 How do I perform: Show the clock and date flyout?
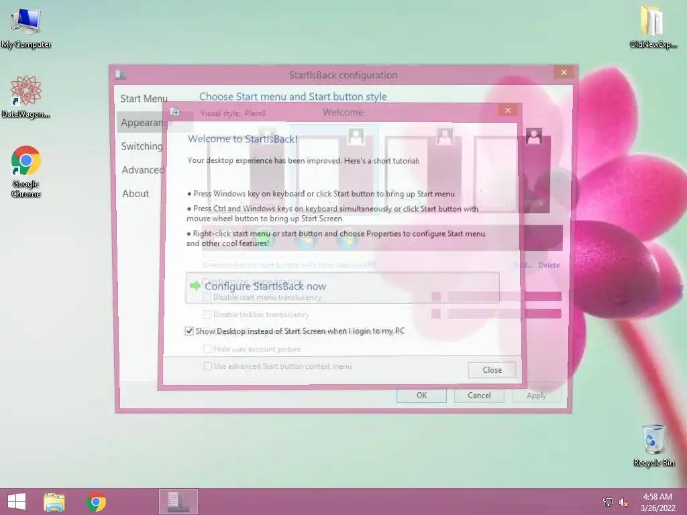pos(657,502)
